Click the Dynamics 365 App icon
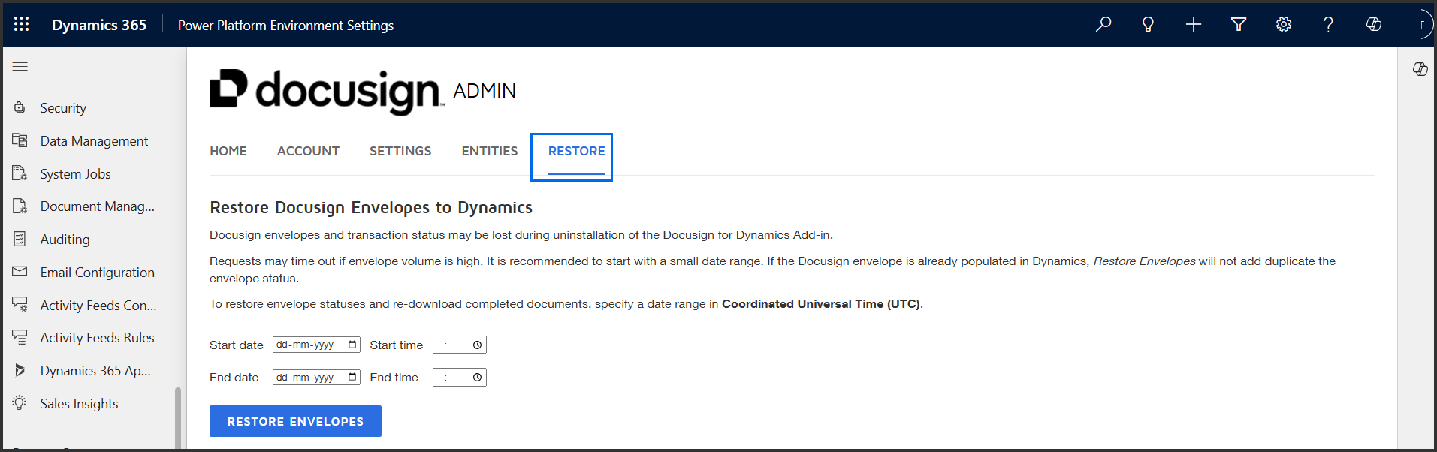This screenshot has height=452, width=1437. point(20,370)
